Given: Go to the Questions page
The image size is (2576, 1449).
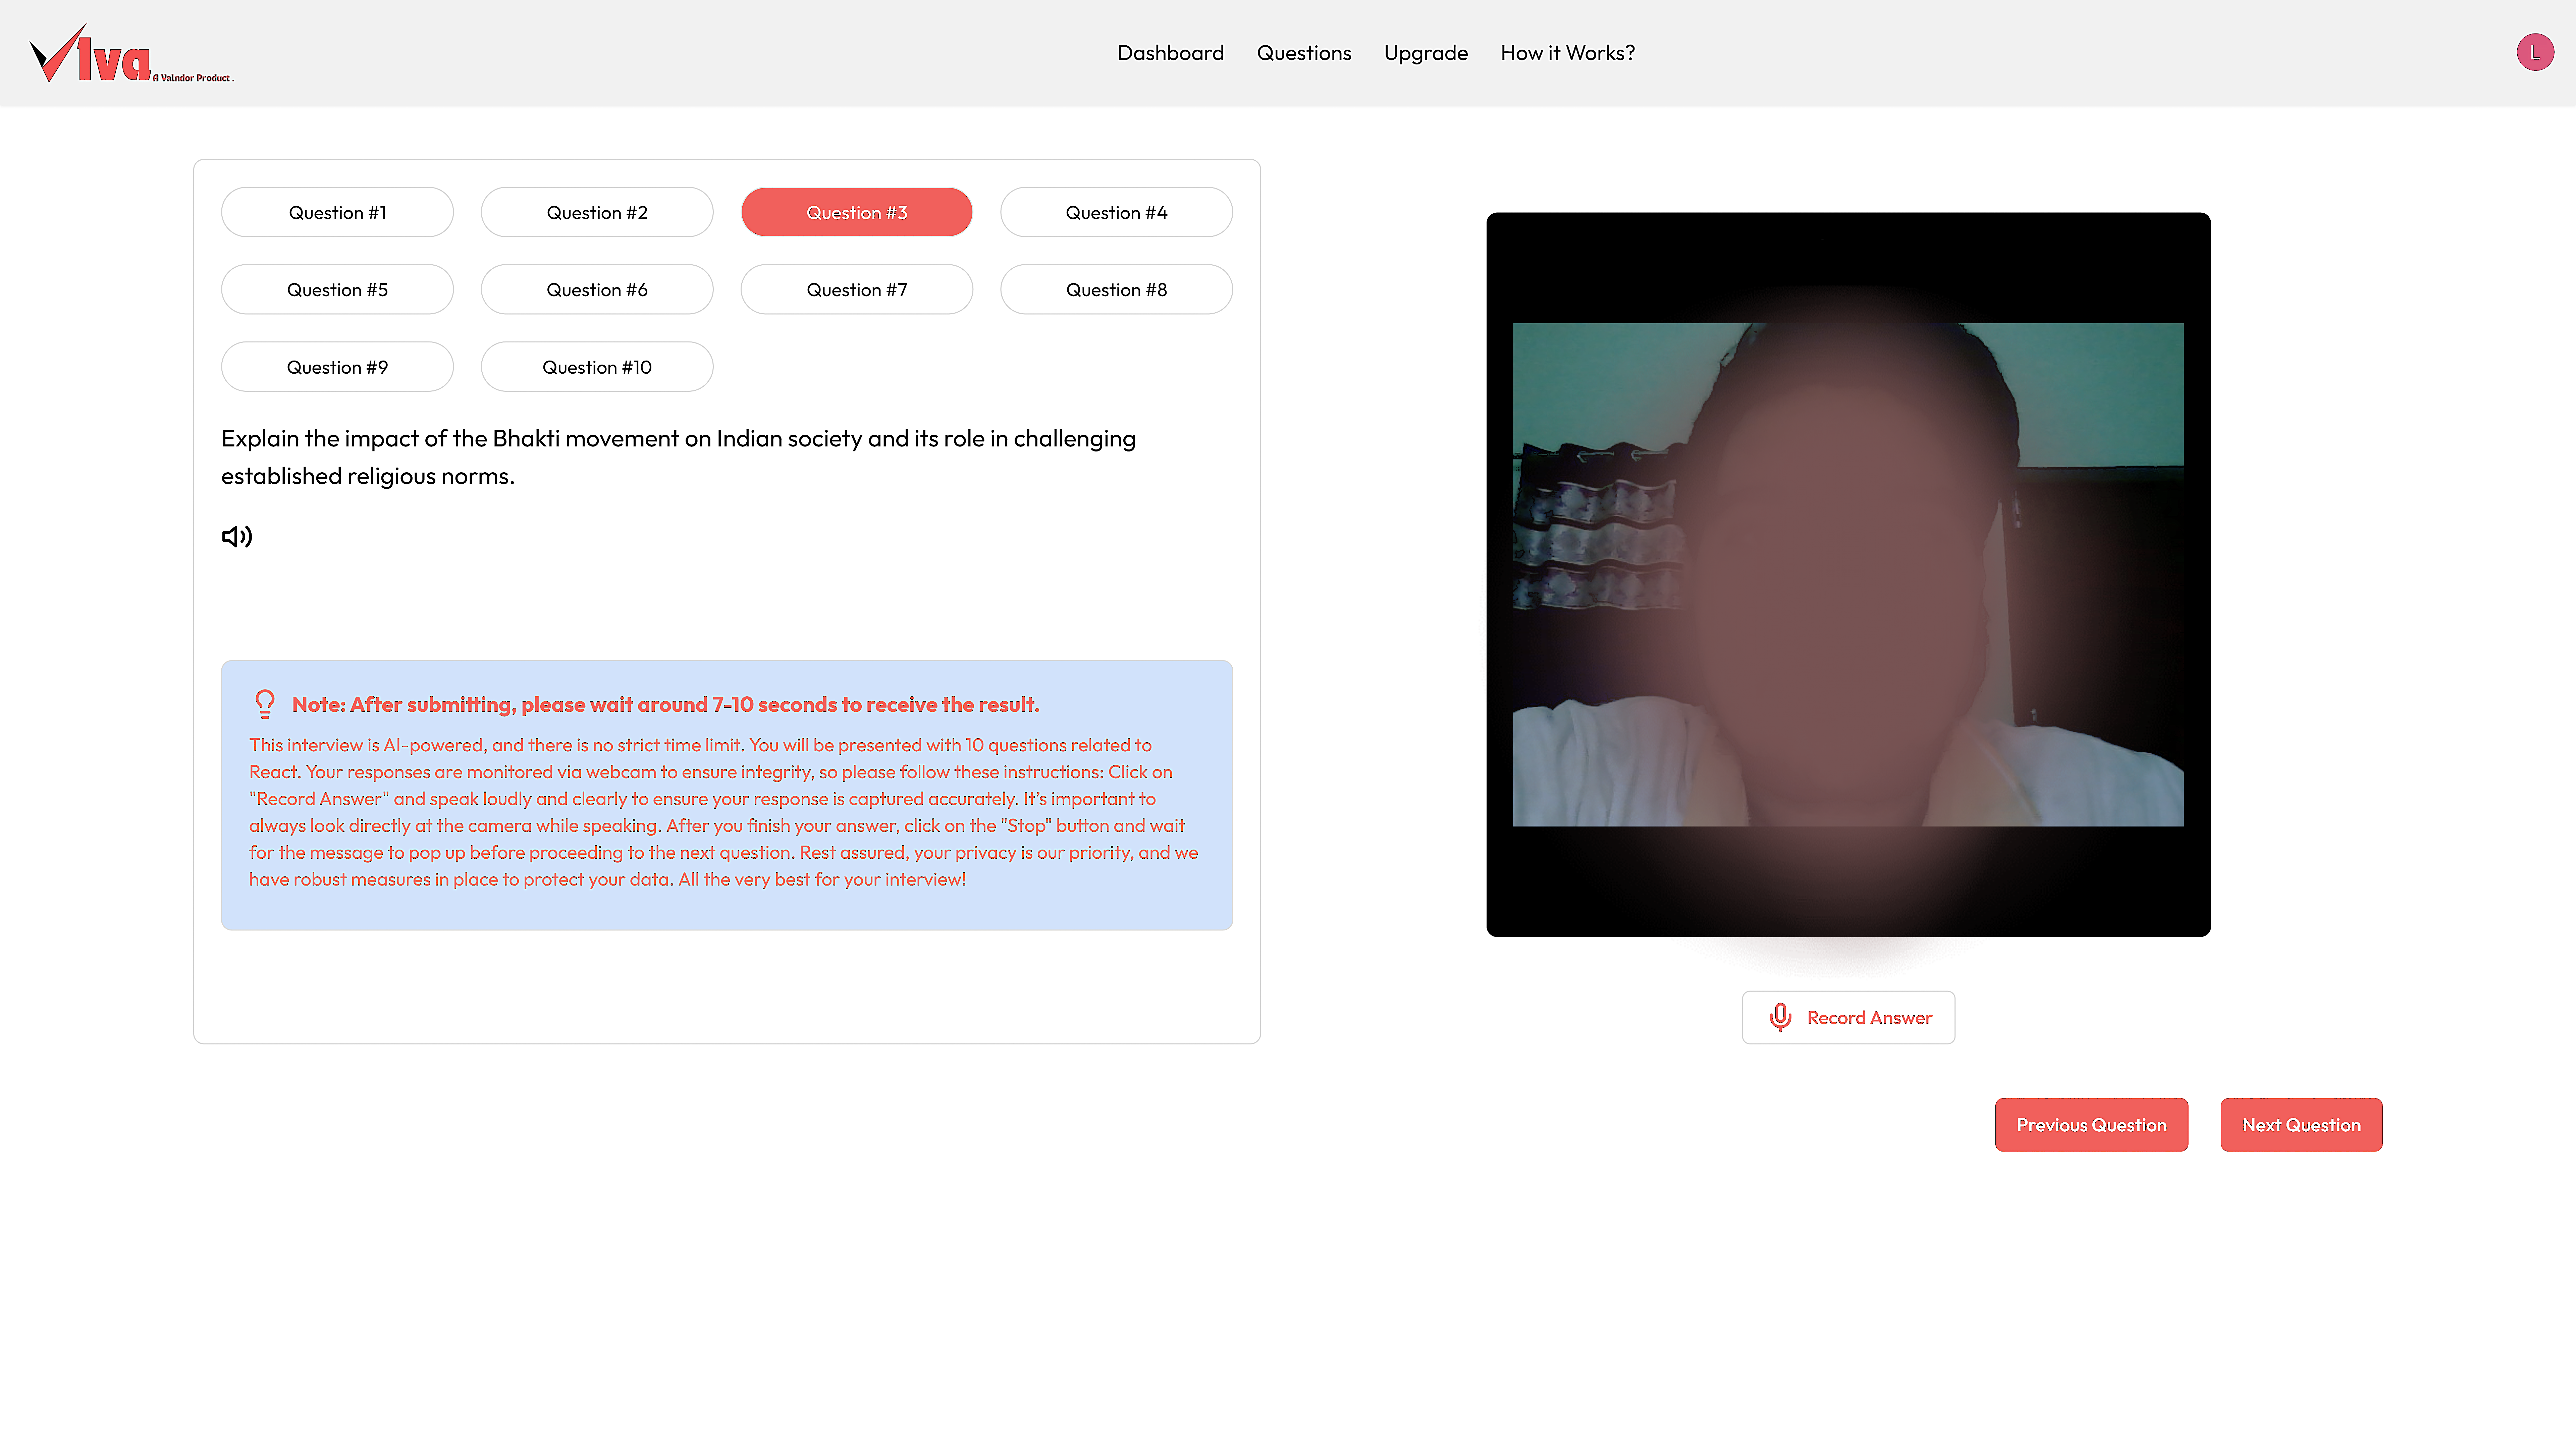Looking at the screenshot, I should pos(1304,53).
